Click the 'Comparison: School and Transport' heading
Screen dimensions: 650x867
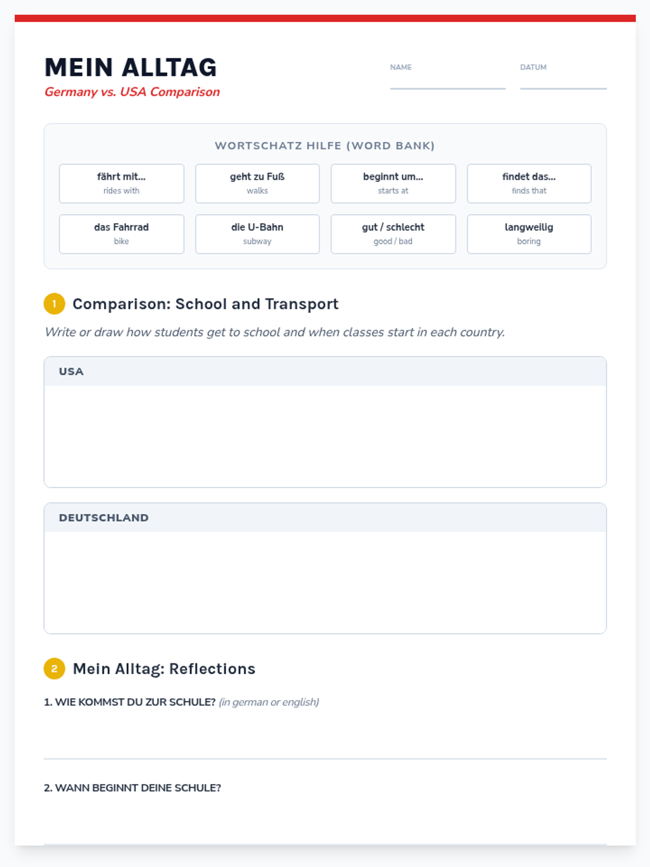tap(205, 304)
